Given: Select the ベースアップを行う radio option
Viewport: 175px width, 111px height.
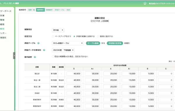Looking at the screenshot, I should coord(53,36).
